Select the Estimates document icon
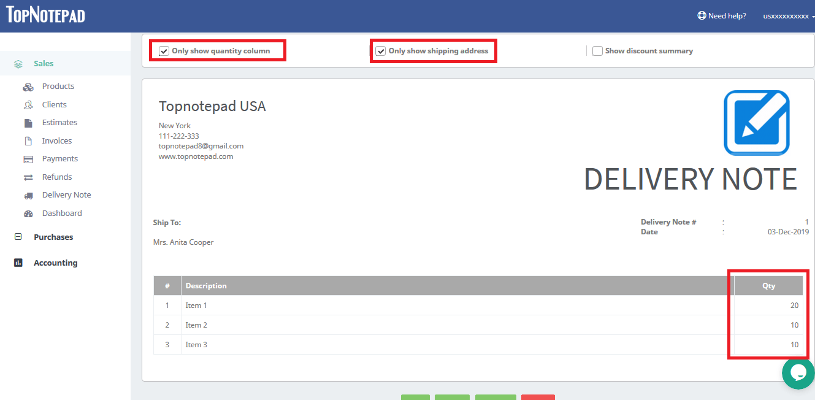 point(28,123)
